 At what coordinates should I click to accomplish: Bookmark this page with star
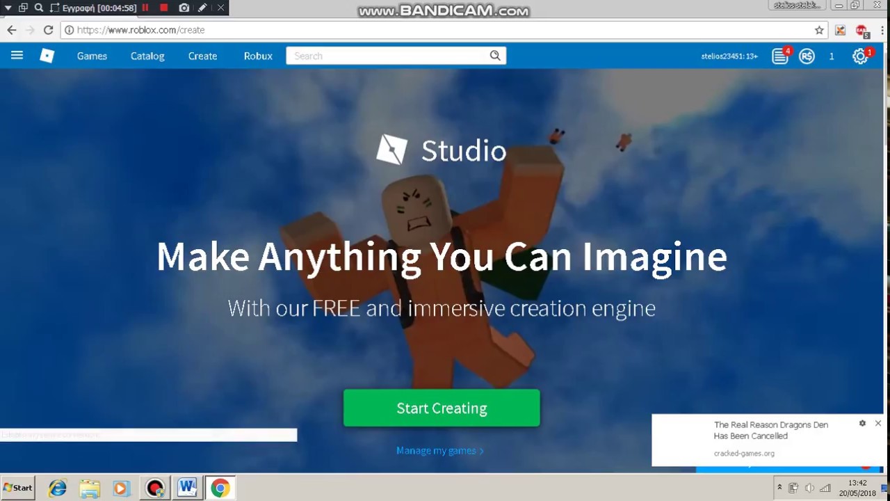pos(819,30)
